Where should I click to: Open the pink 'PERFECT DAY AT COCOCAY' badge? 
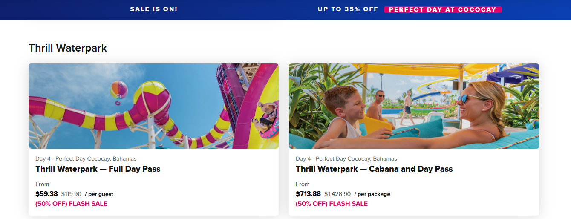point(443,9)
